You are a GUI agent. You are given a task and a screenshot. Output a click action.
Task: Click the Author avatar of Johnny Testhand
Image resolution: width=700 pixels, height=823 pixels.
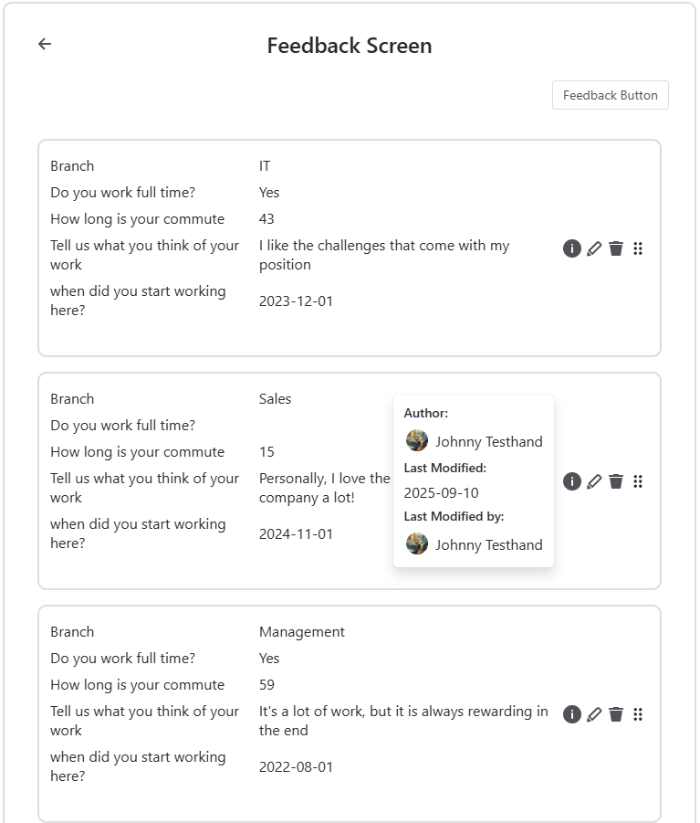point(417,441)
